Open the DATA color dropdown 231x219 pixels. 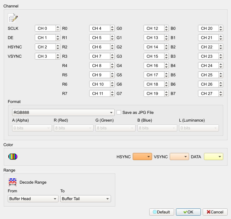pos(214,157)
